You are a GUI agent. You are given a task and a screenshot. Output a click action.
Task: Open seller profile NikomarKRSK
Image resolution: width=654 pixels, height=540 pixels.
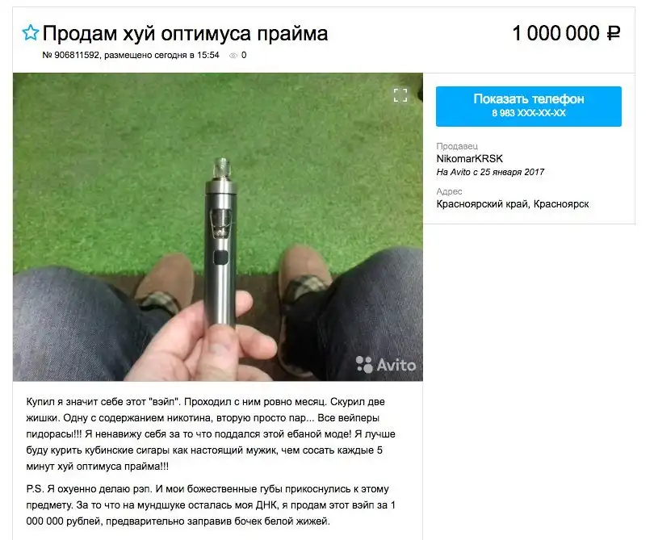(469, 158)
